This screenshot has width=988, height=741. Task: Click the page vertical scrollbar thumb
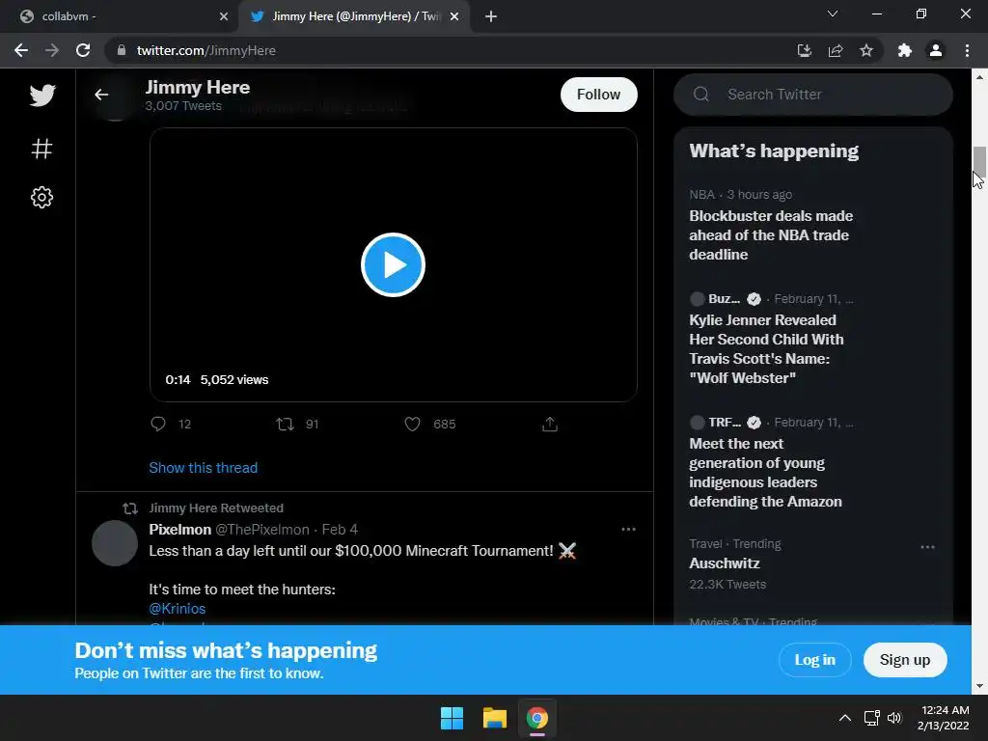pos(979,161)
